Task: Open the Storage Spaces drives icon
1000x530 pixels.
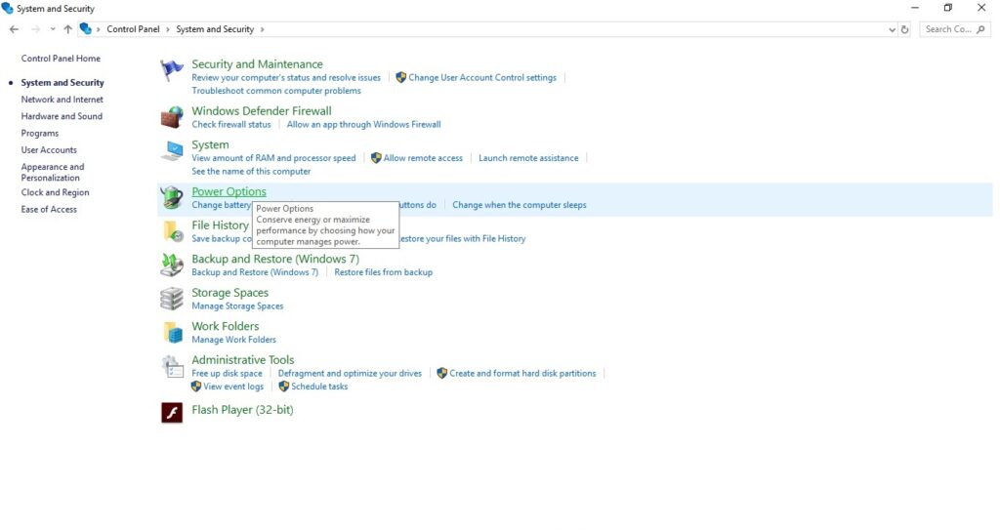Action: click(x=172, y=299)
